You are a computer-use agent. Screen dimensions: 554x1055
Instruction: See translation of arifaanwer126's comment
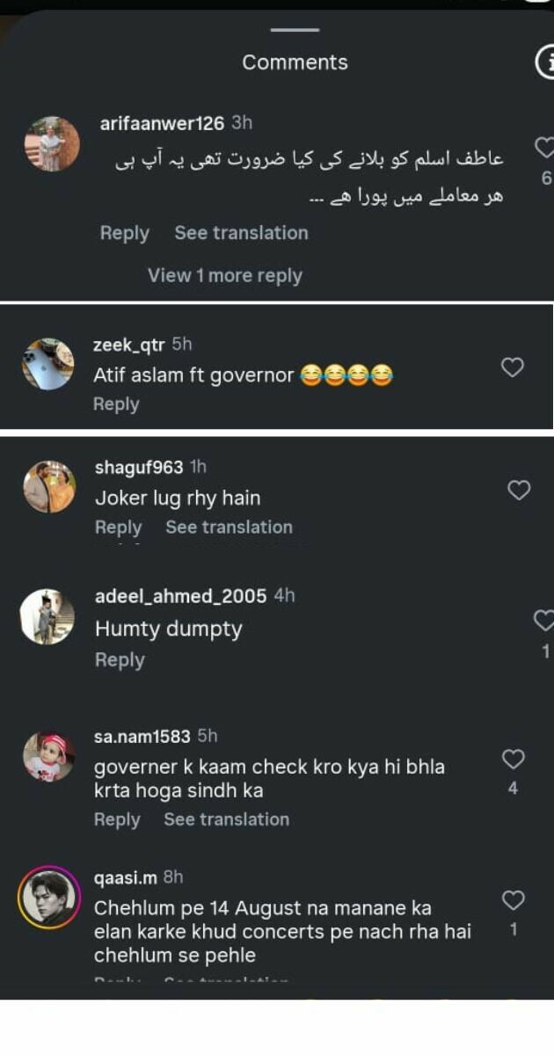pos(241,233)
